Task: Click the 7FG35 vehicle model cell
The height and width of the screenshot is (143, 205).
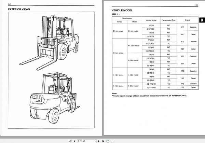Action: pos(151,26)
